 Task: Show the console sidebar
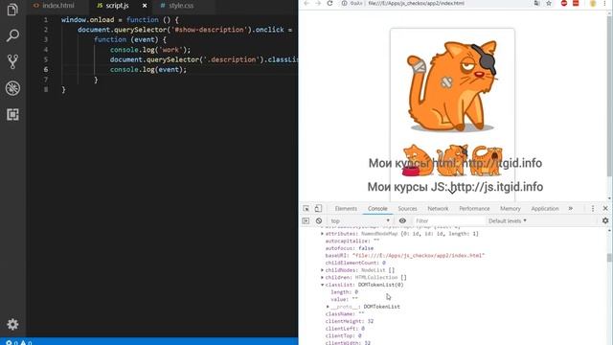click(306, 221)
